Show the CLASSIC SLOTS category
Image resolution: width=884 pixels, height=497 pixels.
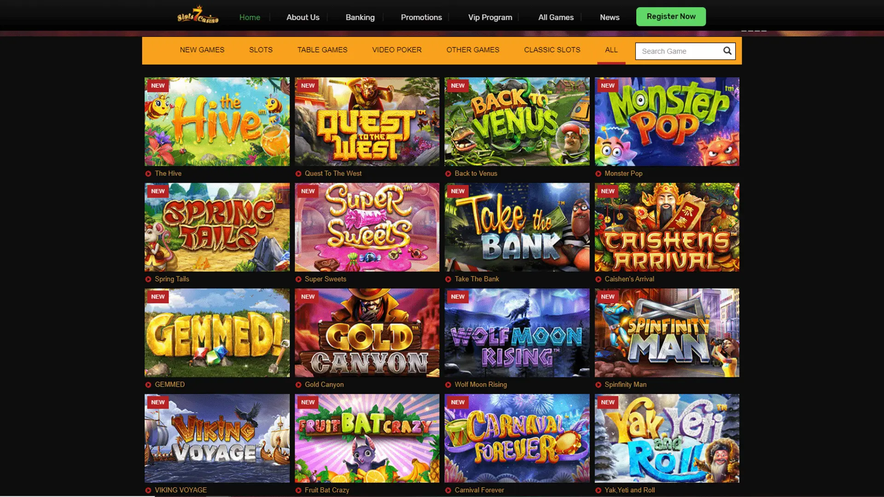tap(552, 50)
